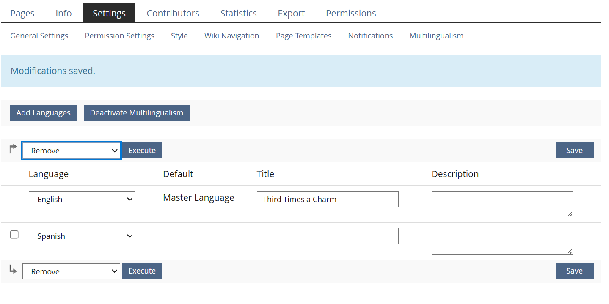609x304 pixels.
Task: Expand the Spanish language dropdown
Action: (82, 236)
